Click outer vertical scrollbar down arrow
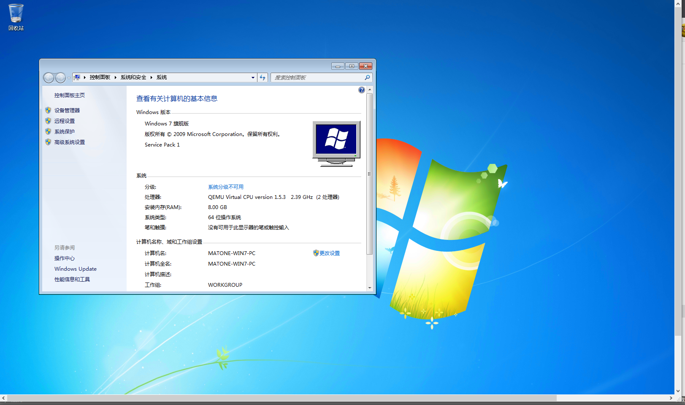Viewport: 685px width, 405px height. coord(678,391)
